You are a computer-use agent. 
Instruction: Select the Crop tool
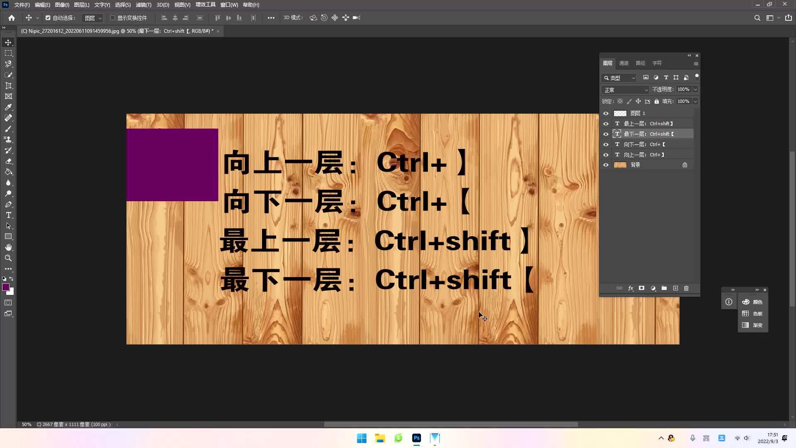coord(8,85)
